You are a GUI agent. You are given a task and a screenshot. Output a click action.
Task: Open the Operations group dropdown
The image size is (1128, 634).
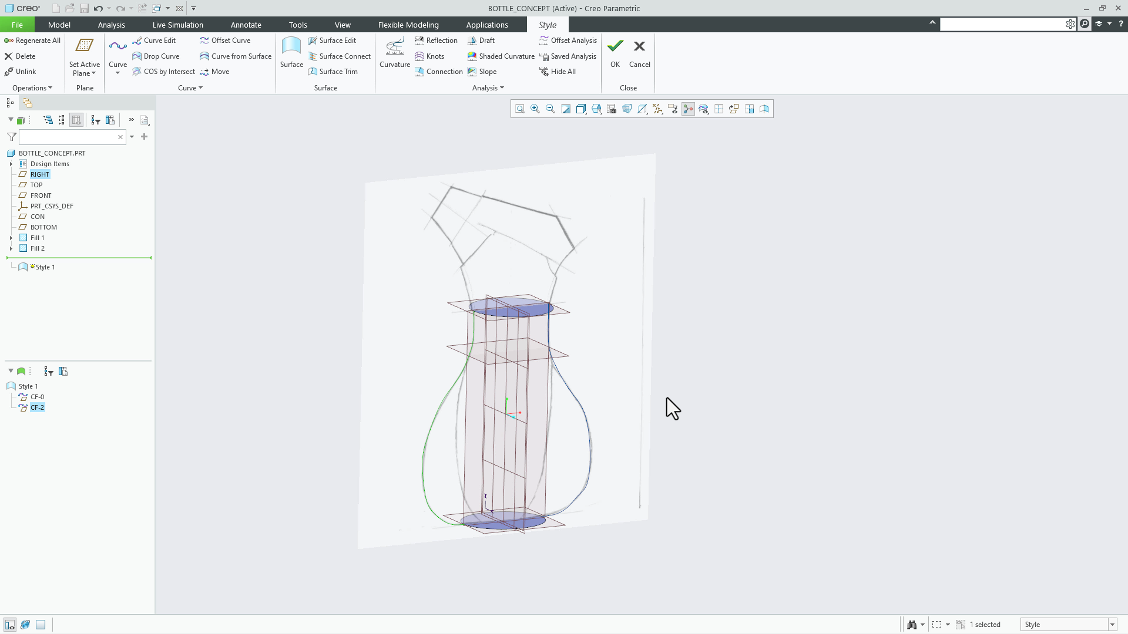pos(32,88)
